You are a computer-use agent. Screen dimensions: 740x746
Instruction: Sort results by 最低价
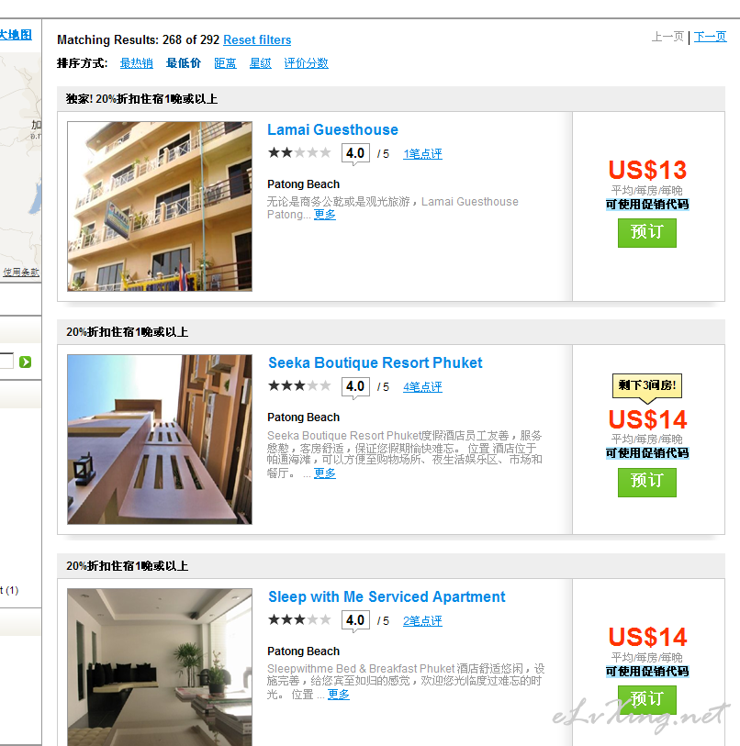tap(184, 63)
